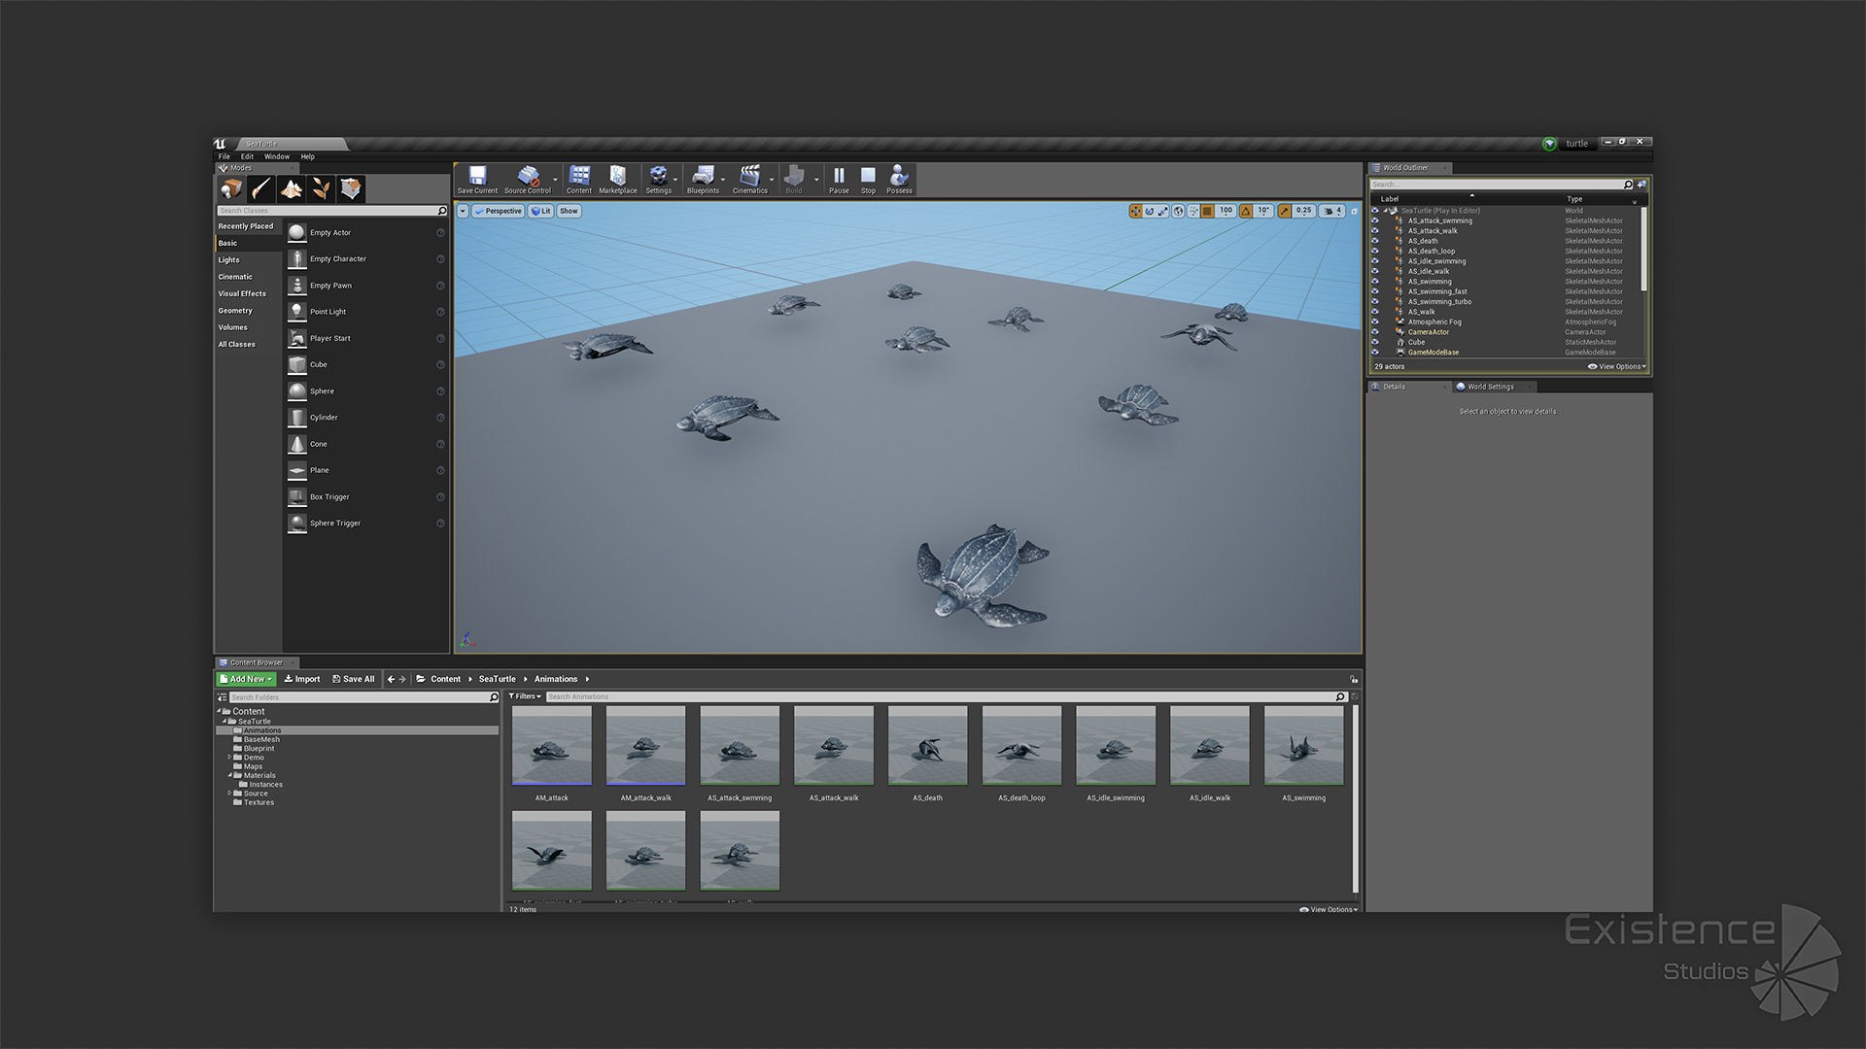Switch to the World Settings tab

[x=1489, y=387]
